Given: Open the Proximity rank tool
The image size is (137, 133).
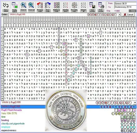Looking at the screenshot, I should [74, 5].
